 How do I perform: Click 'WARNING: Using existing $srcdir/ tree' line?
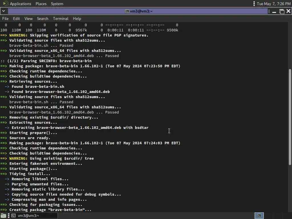click(x=47, y=159)
